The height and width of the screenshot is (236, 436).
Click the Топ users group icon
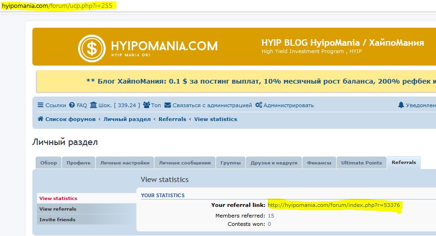tap(146, 105)
